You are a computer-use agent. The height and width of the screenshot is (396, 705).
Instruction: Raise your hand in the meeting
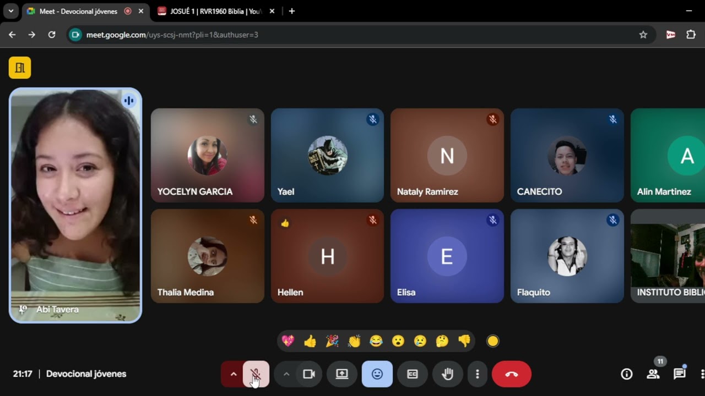(448, 374)
